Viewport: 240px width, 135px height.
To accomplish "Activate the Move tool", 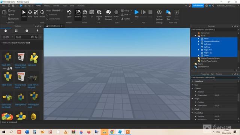I will pos(30,14).
